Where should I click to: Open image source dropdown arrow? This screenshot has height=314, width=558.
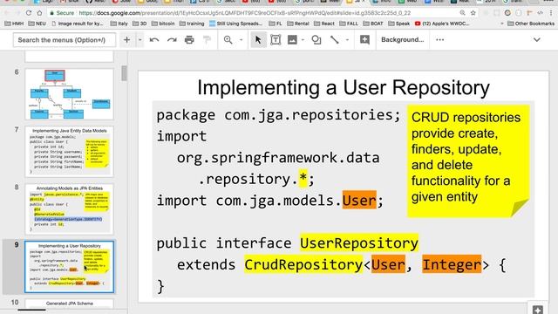point(303,40)
